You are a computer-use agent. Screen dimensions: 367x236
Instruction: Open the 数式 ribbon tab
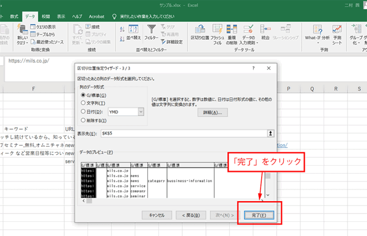coord(14,17)
